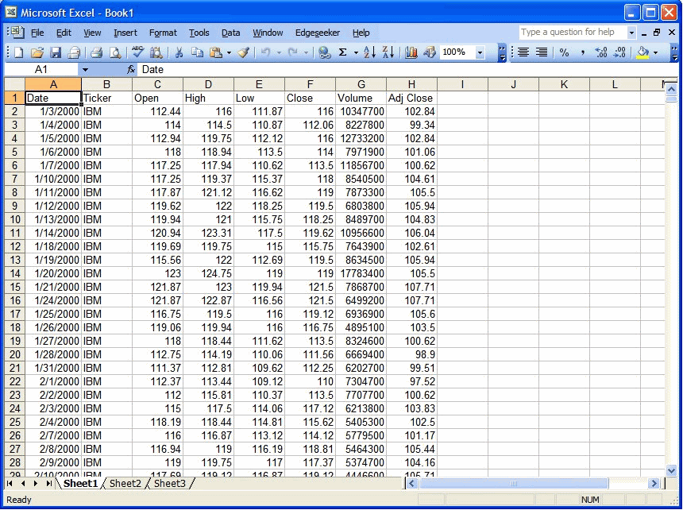Screen dimensions: 683x510
Task: Expand the AutoSum functions dropdown arrow
Action: [x=356, y=53]
